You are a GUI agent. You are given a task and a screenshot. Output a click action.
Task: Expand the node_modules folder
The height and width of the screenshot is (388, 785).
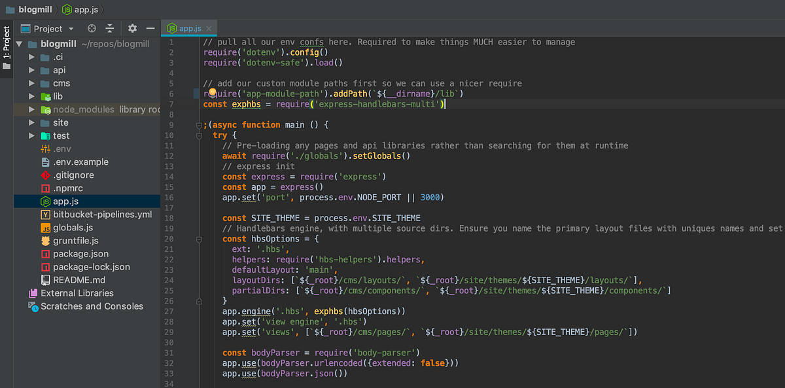pyautogui.click(x=30, y=109)
